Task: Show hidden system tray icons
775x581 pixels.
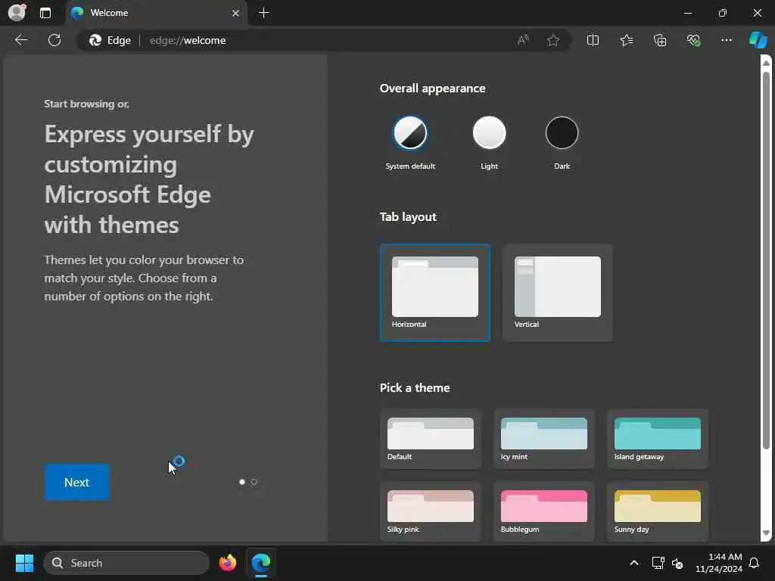Action: (633, 563)
